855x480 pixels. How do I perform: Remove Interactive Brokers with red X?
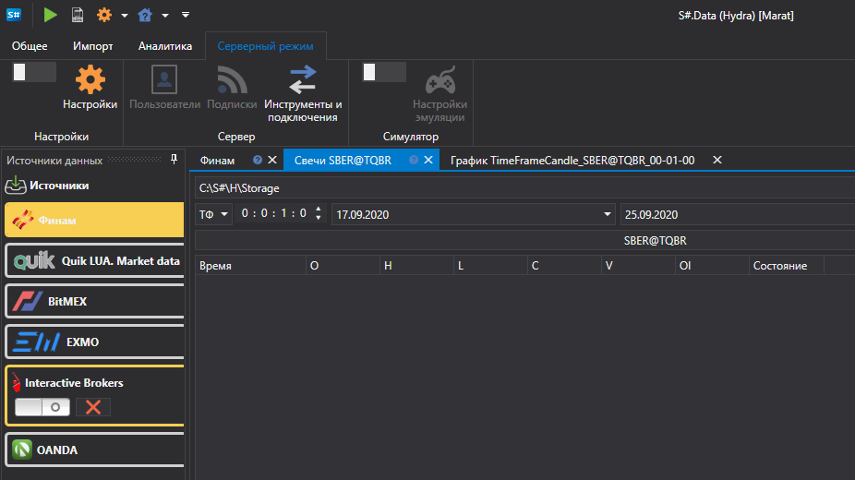tap(93, 407)
